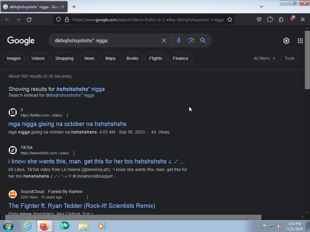Search by image with the Lens icon

[x=191, y=40]
